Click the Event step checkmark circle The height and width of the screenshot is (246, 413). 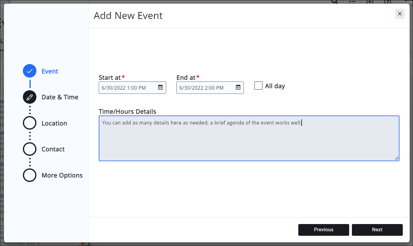coord(29,71)
